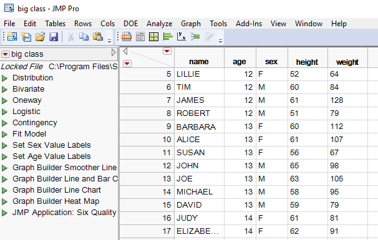Click the New Data Table toolbar icon
This screenshot has height=240, width=378.
point(12,37)
